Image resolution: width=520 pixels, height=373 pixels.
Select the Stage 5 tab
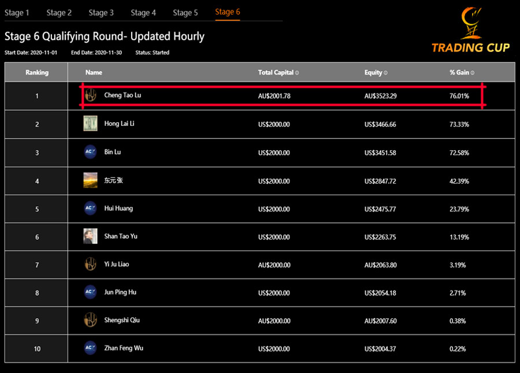click(185, 12)
